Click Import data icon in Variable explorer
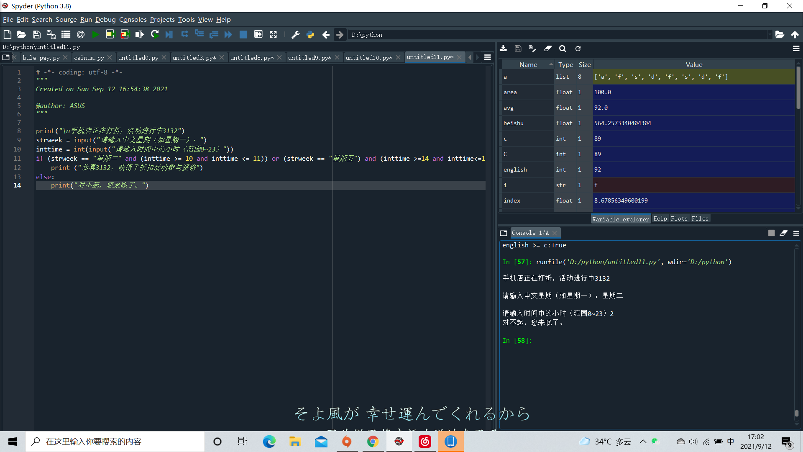 point(504,49)
